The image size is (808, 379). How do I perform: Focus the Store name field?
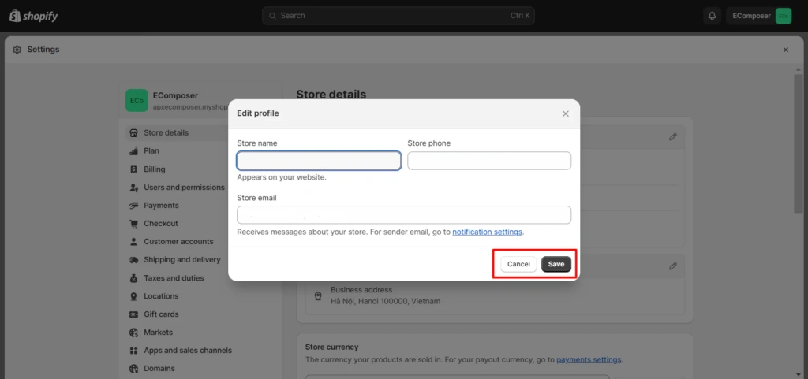point(319,161)
